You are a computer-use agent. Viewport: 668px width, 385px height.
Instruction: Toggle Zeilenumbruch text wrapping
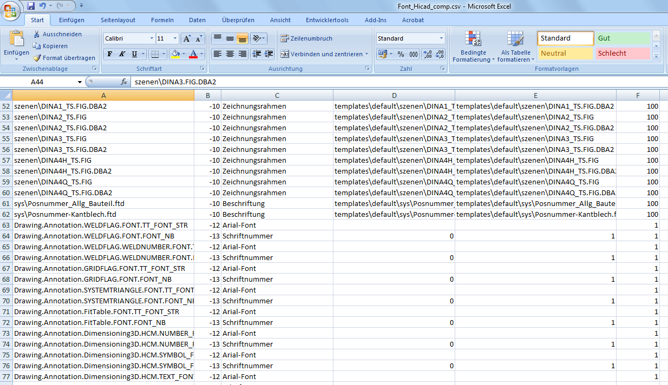coord(306,38)
